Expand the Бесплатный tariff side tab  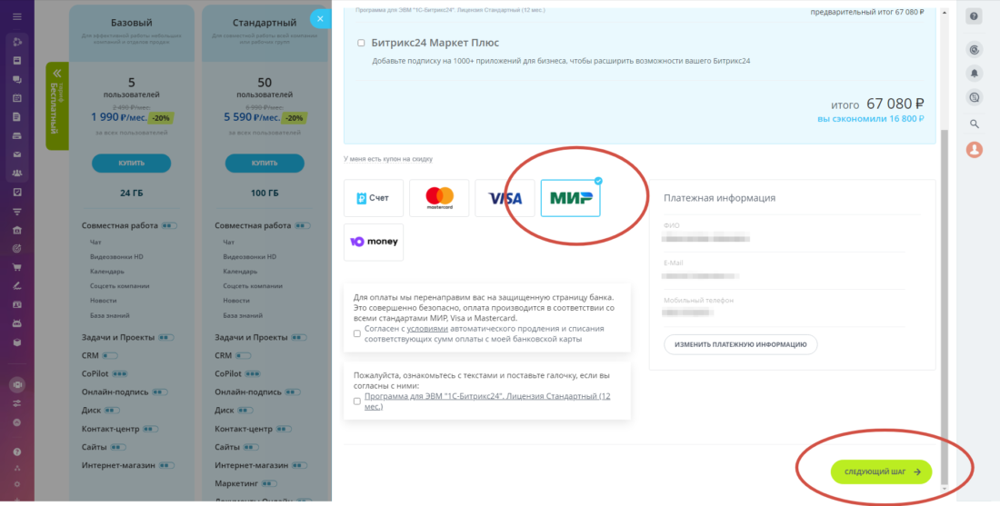tap(56, 106)
